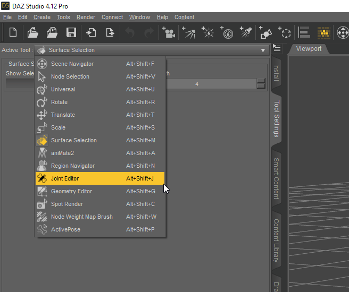Select Translate tool from list
The height and width of the screenshot is (292, 349).
pos(100,115)
